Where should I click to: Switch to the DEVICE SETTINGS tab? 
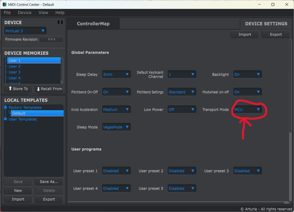tap(266, 24)
